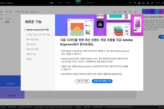Click the fullscreen view icon
This screenshot has width=164, height=109.
(x=125, y=12)
